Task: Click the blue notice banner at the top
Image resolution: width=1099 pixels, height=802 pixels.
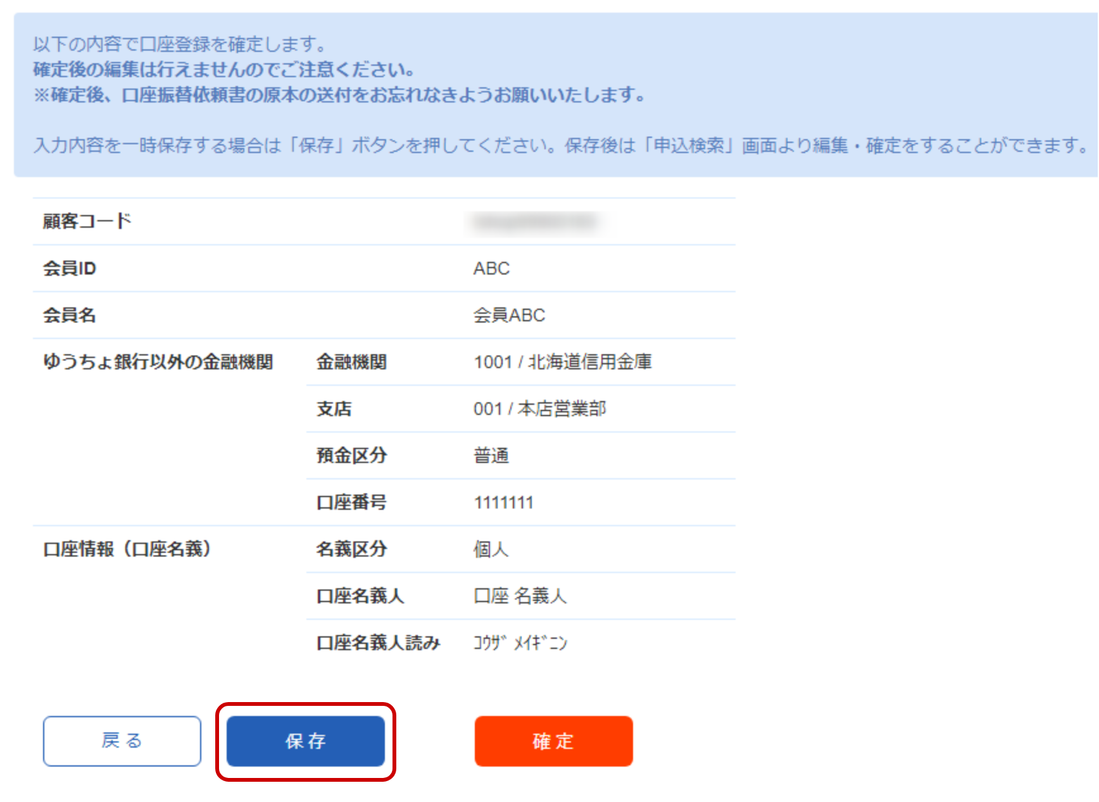Action: (x=549, y=92)
